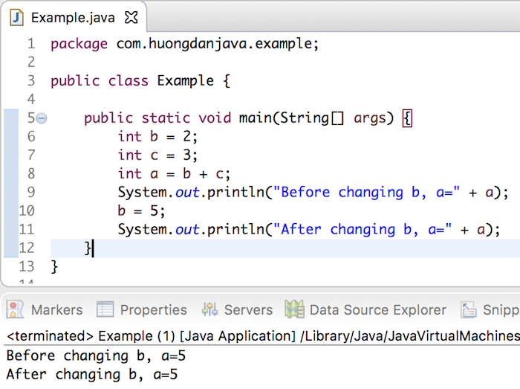Click the closing class brace on line 13
This screenshot has height=389, width=520.
point(54,267)
